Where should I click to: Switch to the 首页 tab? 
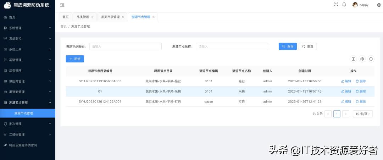pos(66,17)
